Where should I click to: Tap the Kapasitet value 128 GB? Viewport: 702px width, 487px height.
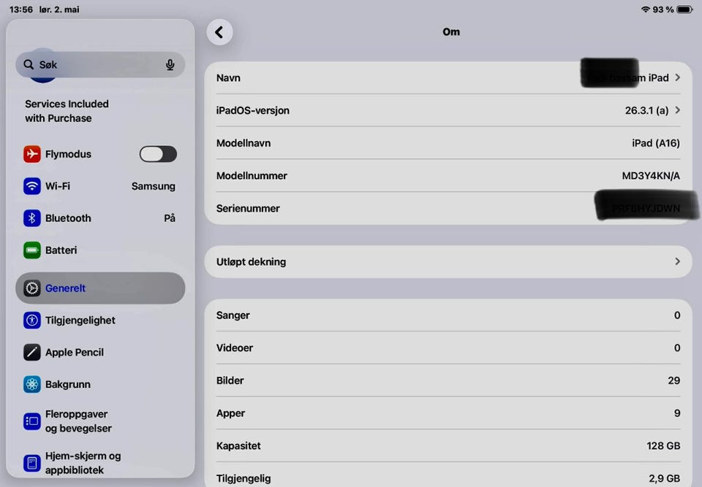pos(663,446)
